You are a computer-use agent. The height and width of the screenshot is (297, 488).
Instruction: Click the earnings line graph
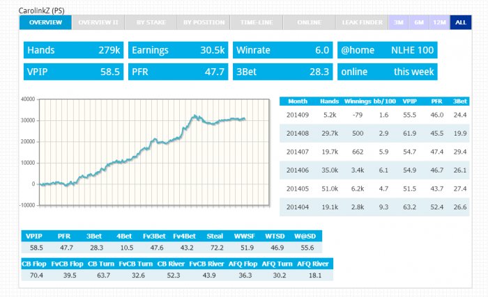click(154, 152)
